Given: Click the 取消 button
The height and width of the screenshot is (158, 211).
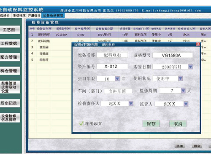Looking at the screenshot, I should 178,124.
